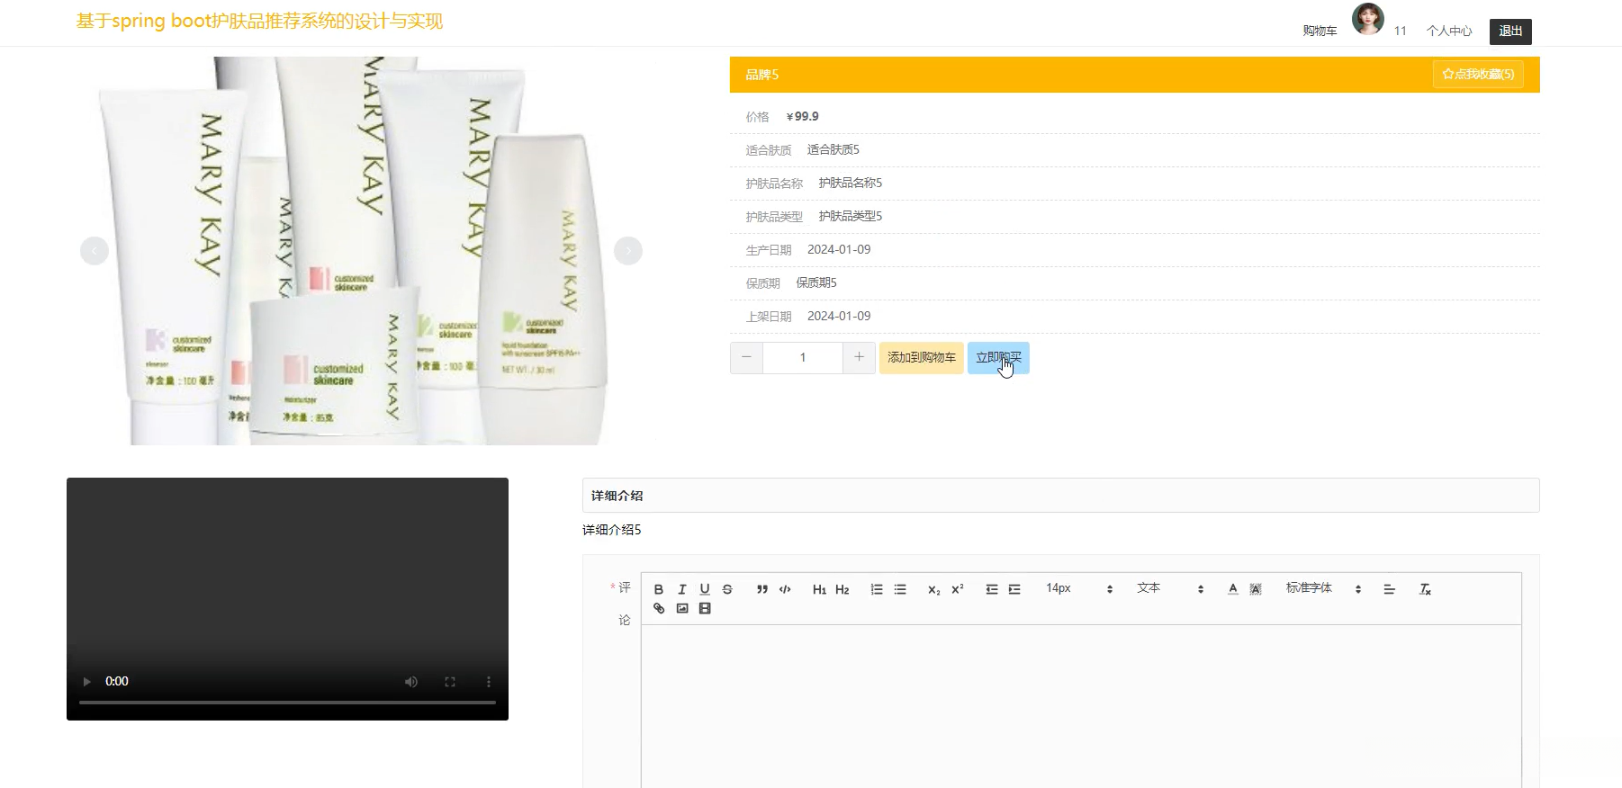Click the user avatar picture

tap(1368, 19)
